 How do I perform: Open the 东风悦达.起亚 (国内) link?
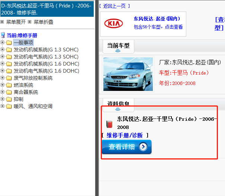tap(157, 19)
